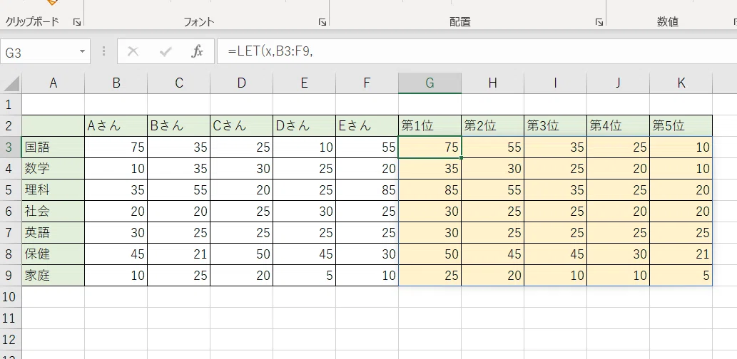Click the フォント ribbon group label
Screen dimensions: 737x359
pos(199,21)
